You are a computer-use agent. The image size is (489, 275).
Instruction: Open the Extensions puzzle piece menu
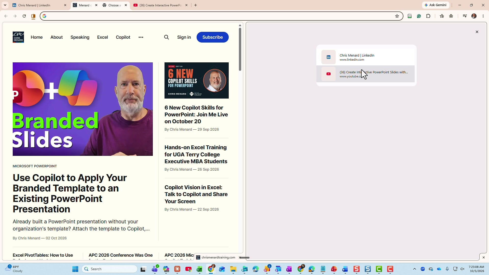click(428, 16)
